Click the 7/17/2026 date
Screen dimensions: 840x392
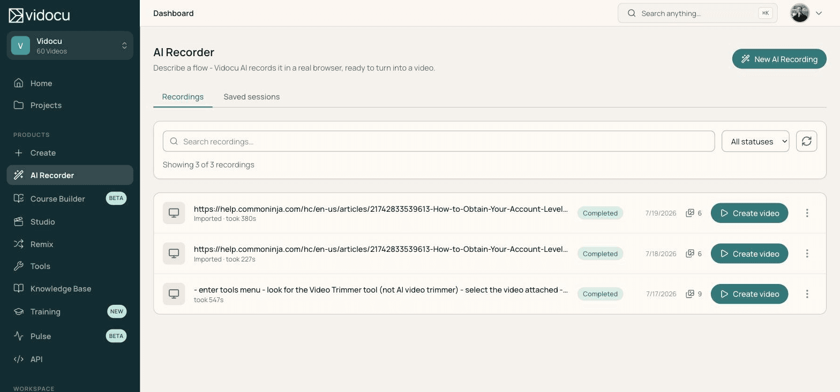click(661, 294)
